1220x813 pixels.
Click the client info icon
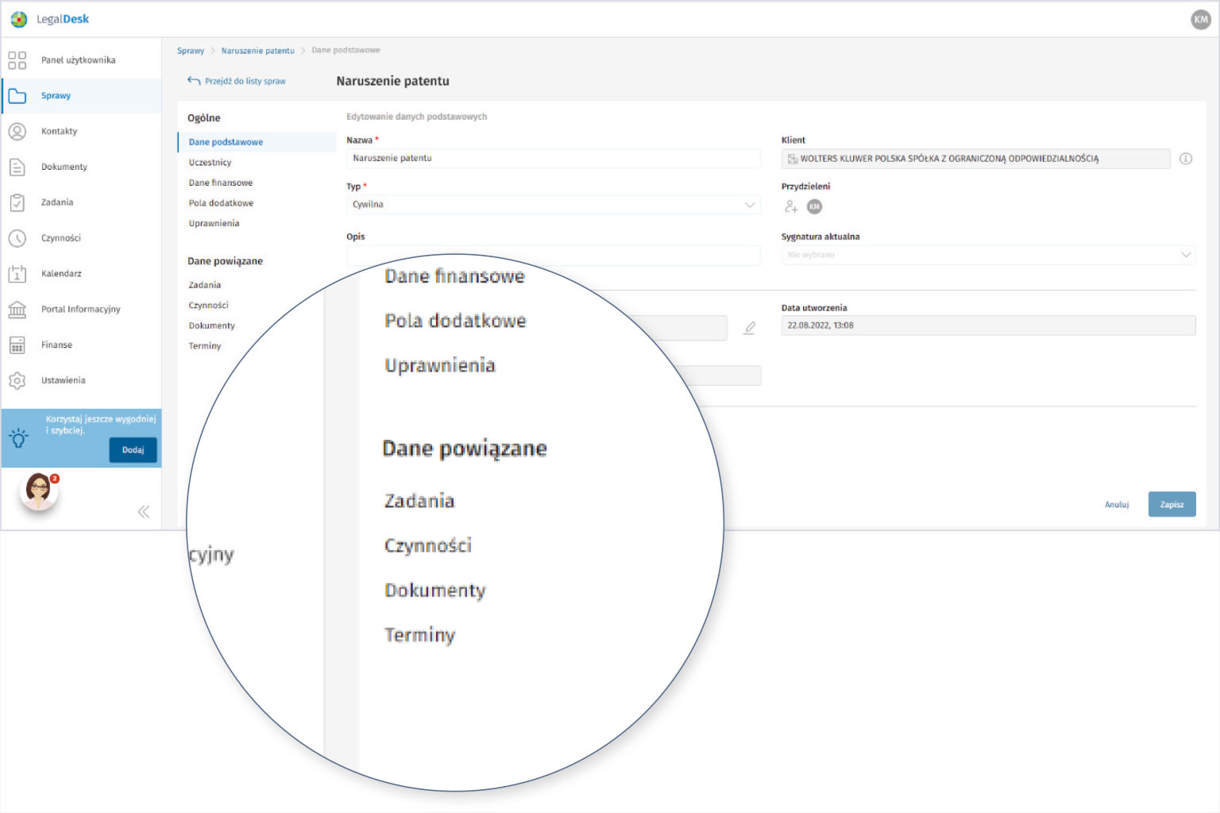tap(1186, 159)
